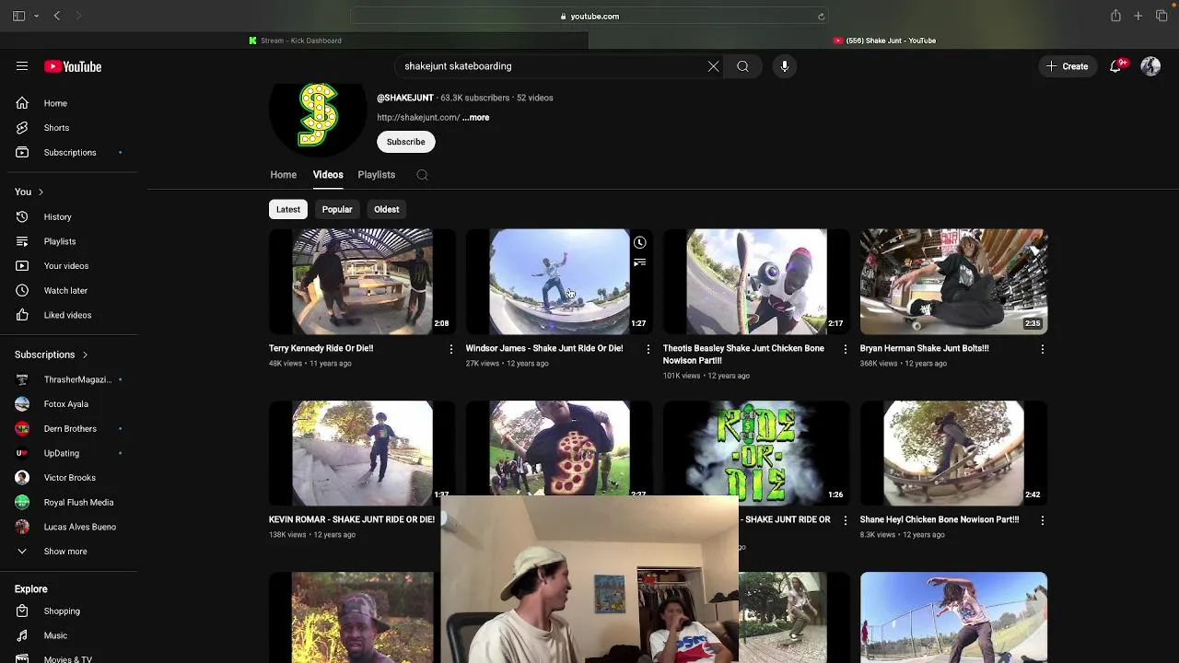Viewport: 1179px width, 663px height.
Task: Add Windsor James video to Watch later
Action: [640, 243]
